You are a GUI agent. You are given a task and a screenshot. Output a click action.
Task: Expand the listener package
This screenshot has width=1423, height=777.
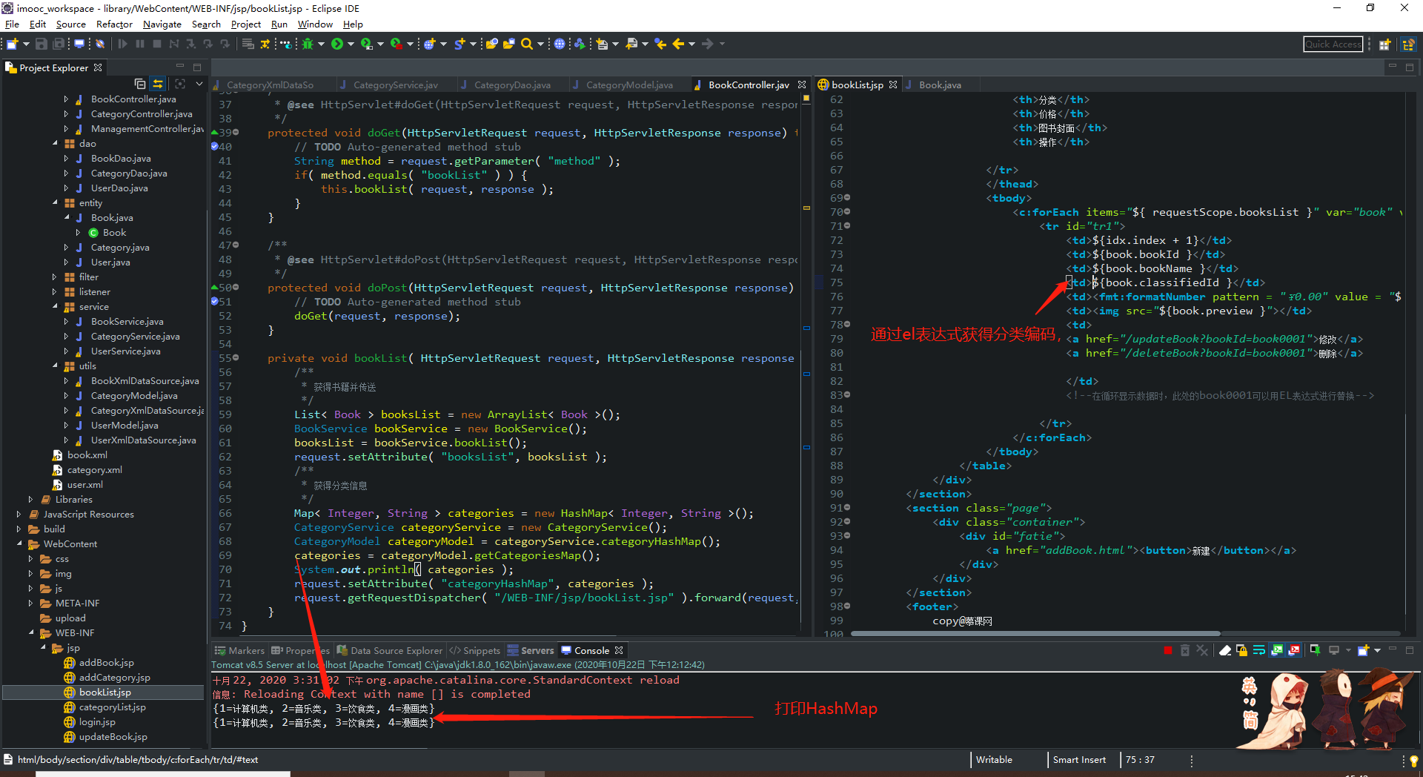click(55, 291)
